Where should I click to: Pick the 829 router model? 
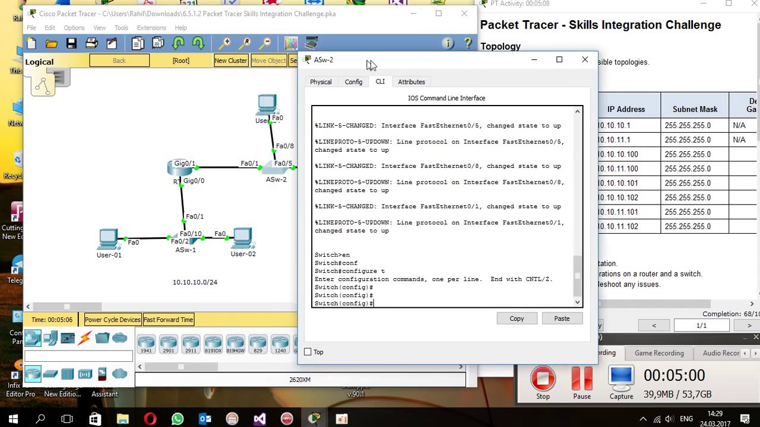[x=258, y=344]
